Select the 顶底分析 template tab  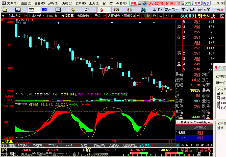click(x=99, y=145)
